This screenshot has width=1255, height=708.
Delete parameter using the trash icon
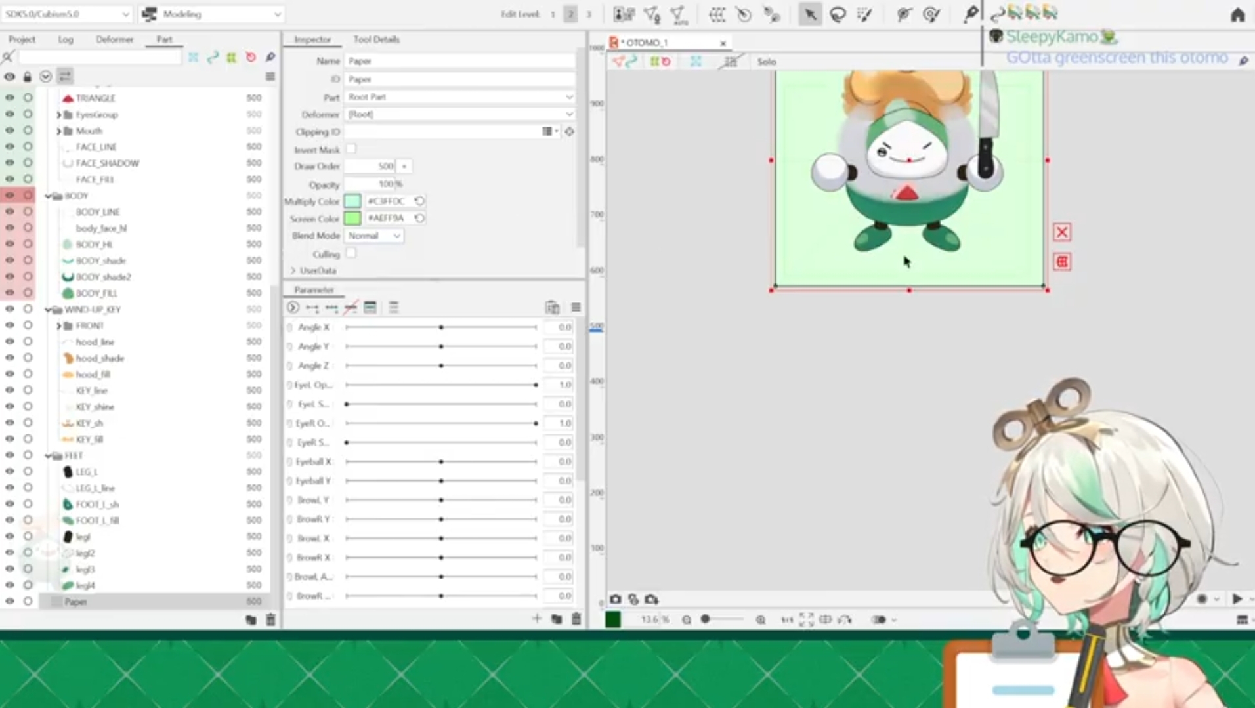tap(576, 619)
